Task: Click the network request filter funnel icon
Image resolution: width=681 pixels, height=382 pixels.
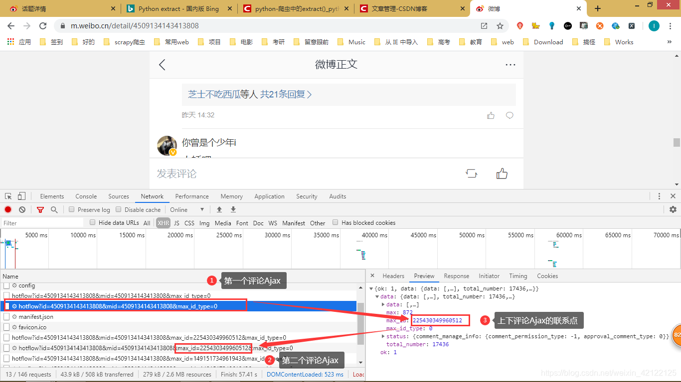Action: (x=40, y=209)
